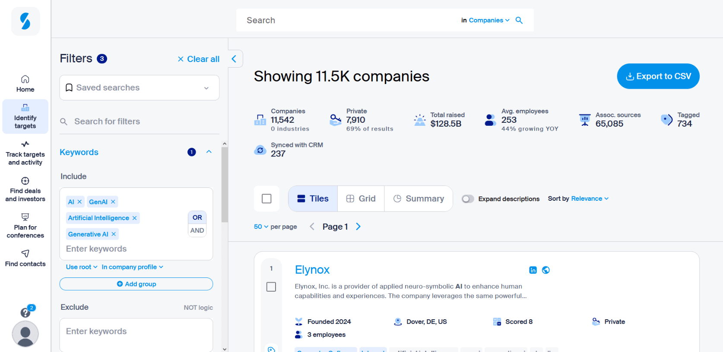Remove Artificial Intelligence keyword tag
The height and width of the screenshot is (352, 723).
click(134, 218)
